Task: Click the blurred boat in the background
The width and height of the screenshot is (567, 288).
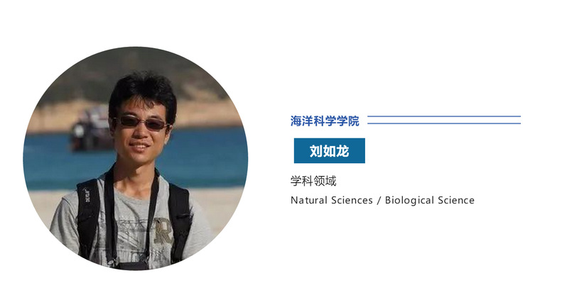Action: 90,129
